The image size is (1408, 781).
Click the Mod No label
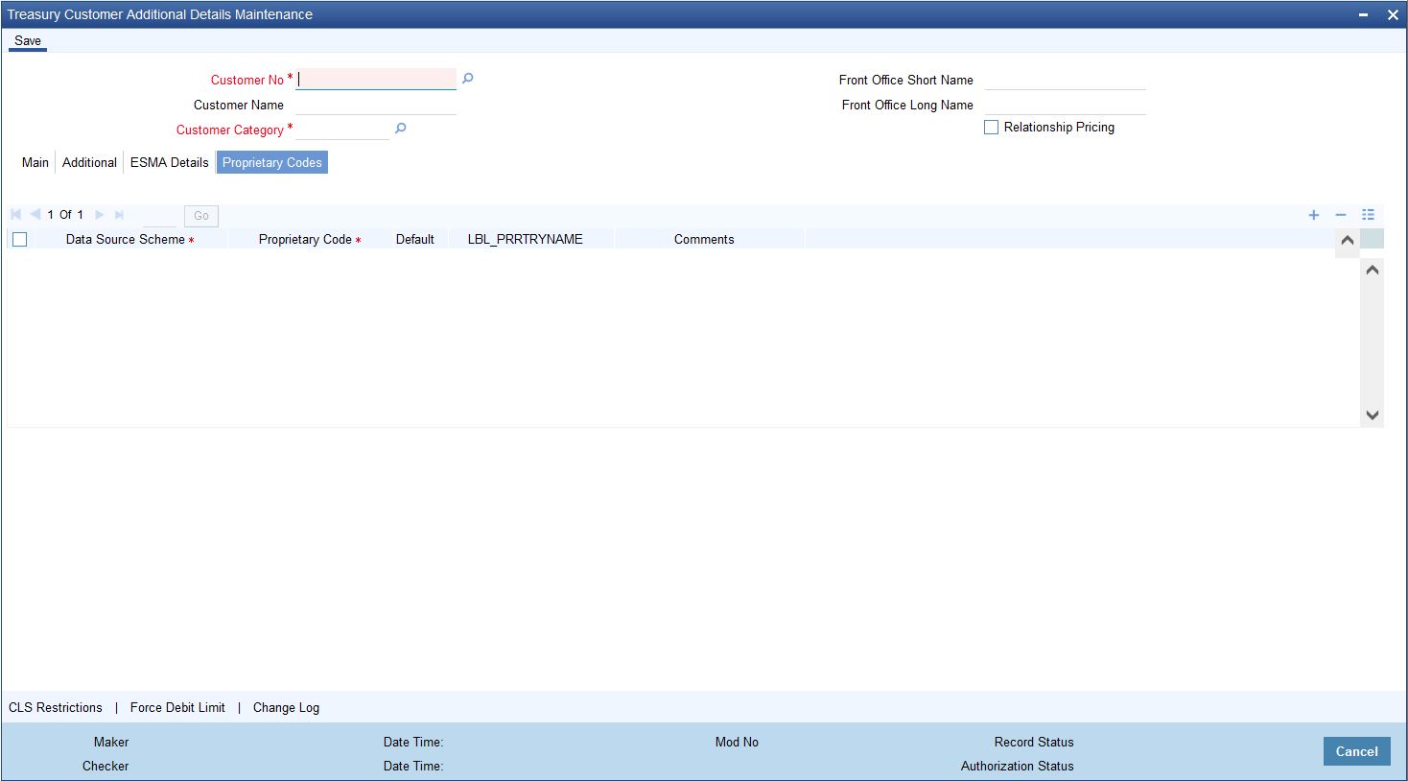click(737, 742)
